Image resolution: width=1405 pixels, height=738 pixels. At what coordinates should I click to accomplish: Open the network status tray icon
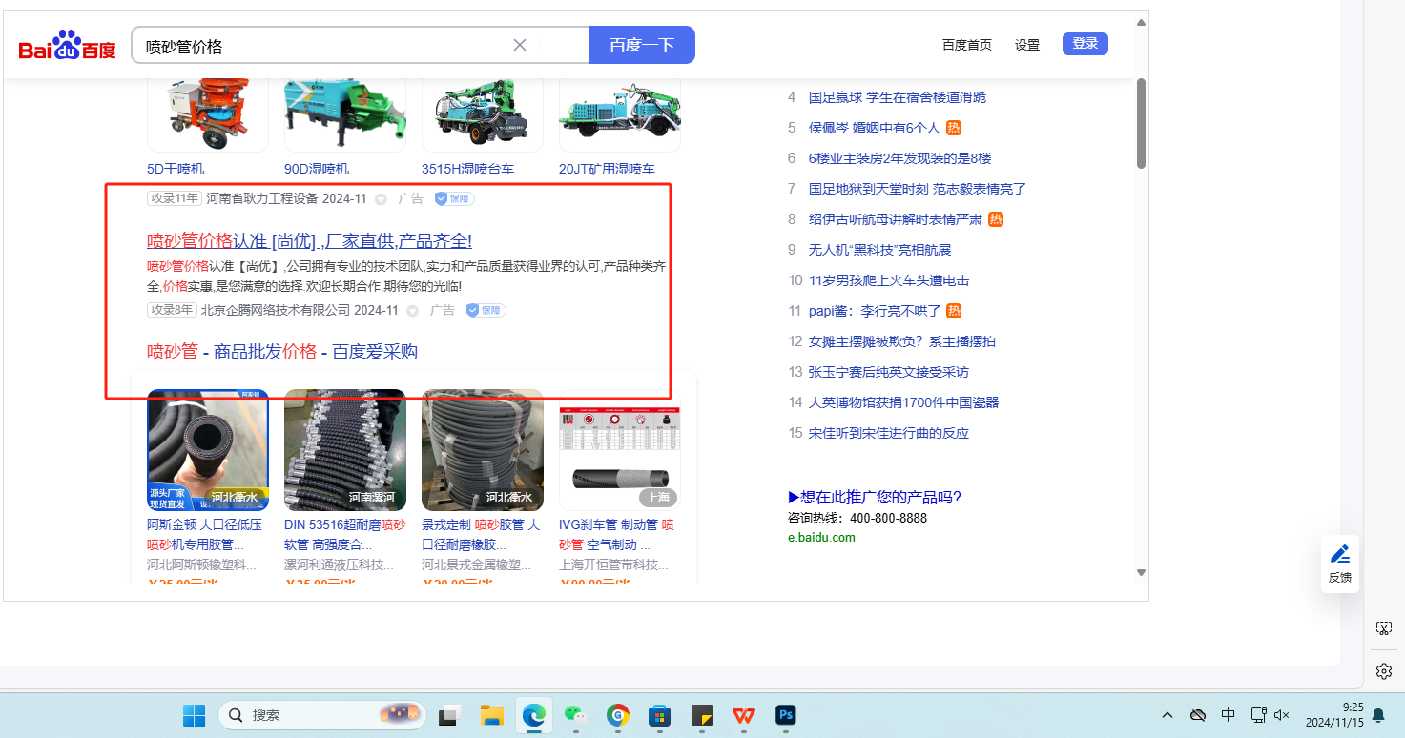[x=1258, y=714]
